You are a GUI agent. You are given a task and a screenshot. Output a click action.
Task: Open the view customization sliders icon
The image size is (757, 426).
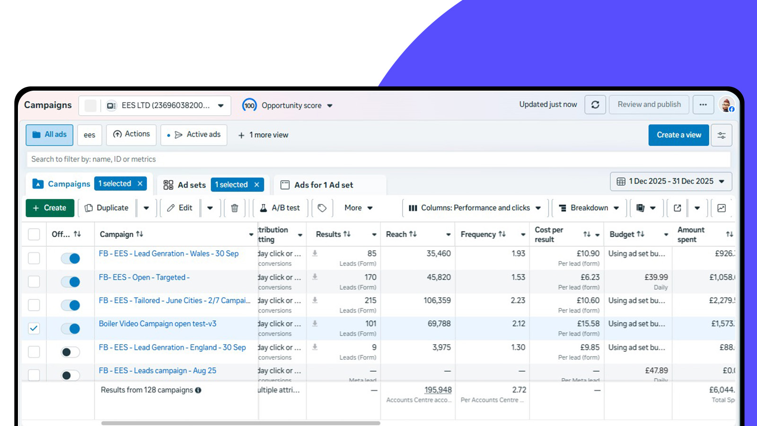tap(721, 135)
